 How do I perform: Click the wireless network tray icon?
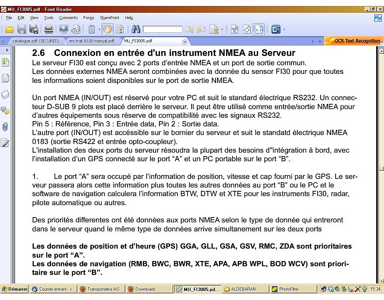(x=364, y=289)
